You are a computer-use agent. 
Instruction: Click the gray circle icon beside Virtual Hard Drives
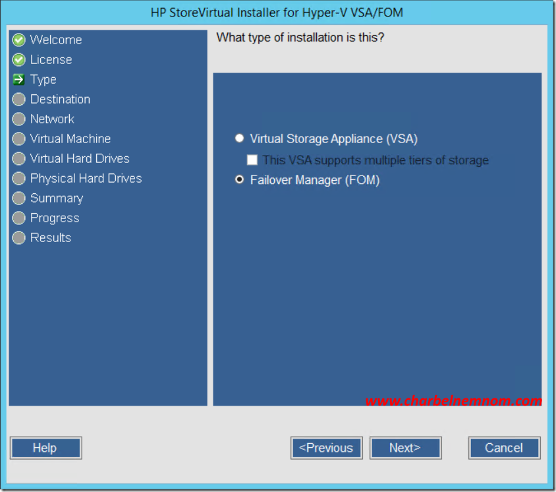(19, 159)
